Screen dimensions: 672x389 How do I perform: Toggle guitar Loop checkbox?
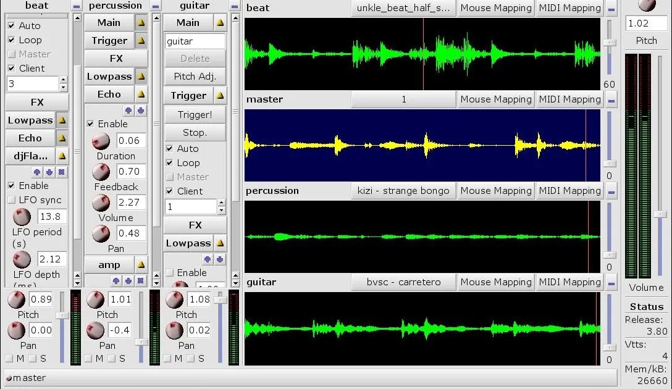tap(170, 163)
